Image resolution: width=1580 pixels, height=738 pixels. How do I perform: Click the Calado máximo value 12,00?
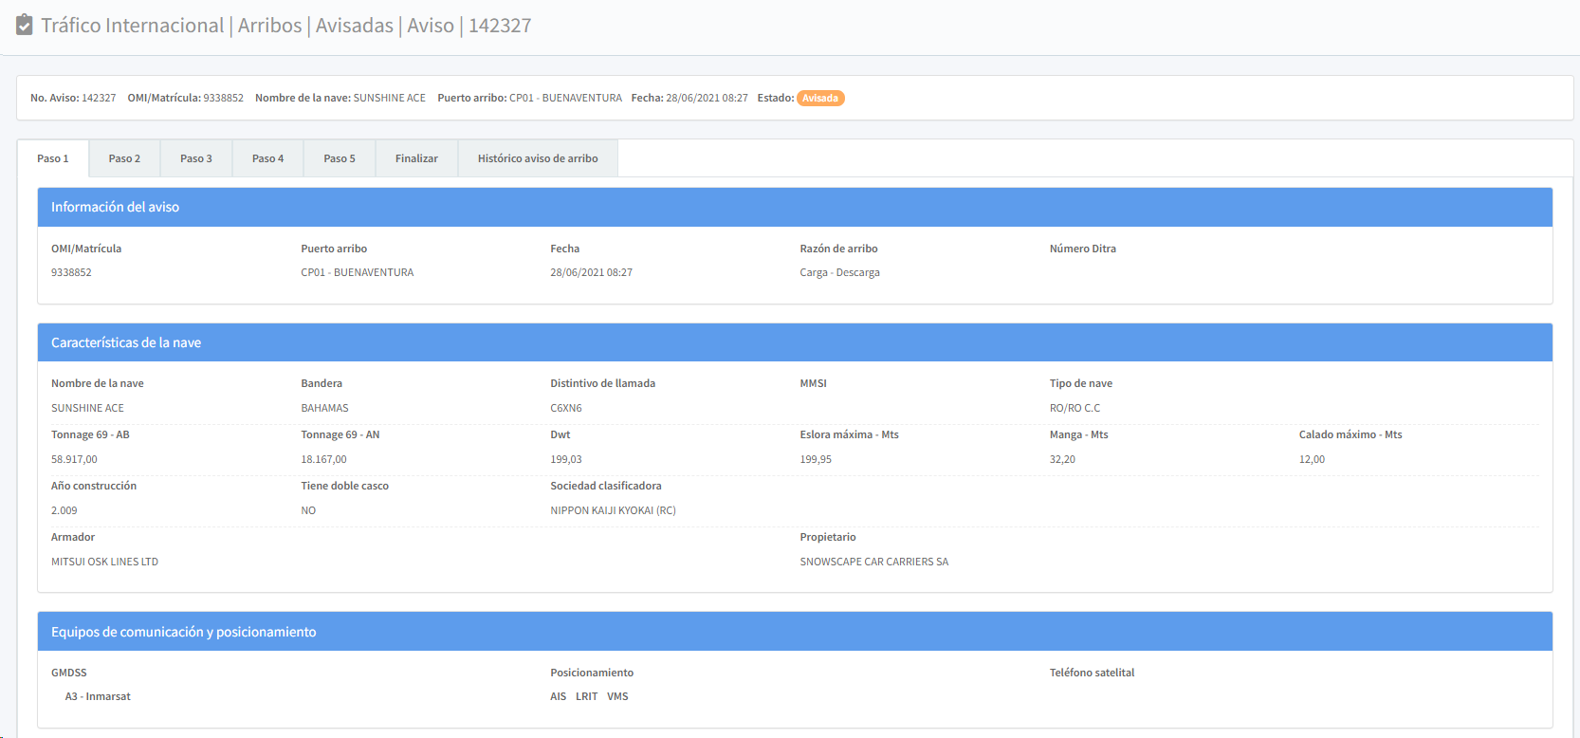point(1312,459)
